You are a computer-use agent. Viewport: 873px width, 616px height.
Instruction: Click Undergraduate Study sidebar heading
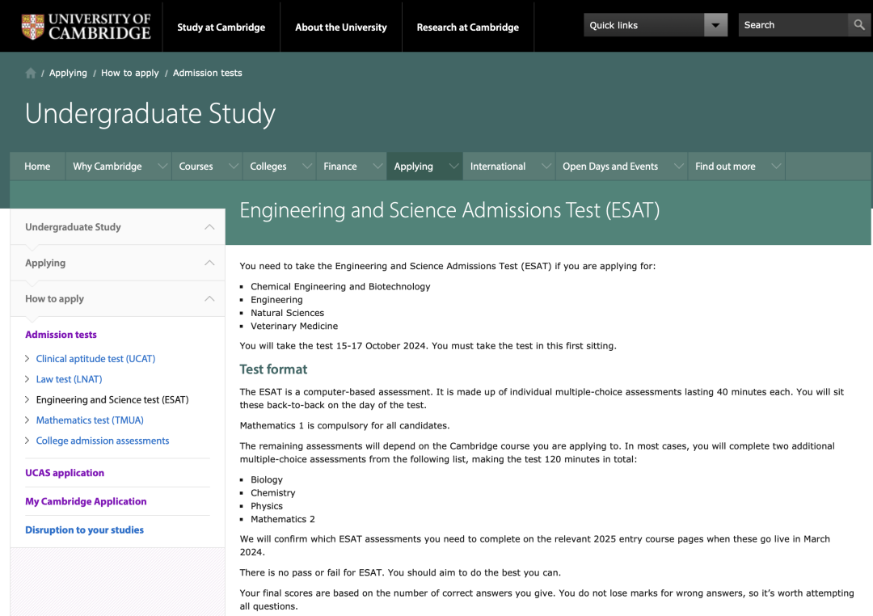pyautogui.click(x=73, y=226)
